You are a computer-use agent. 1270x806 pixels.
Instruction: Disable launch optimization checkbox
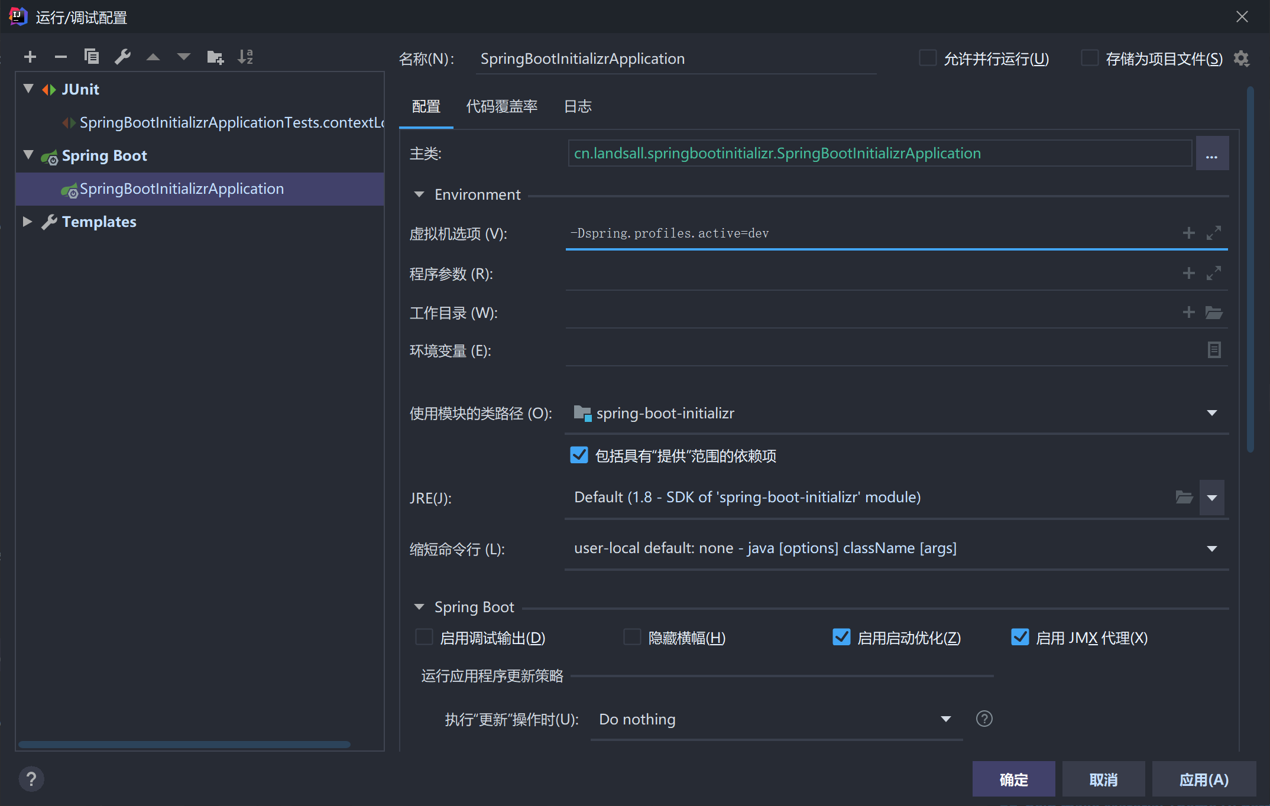[841, 637]
